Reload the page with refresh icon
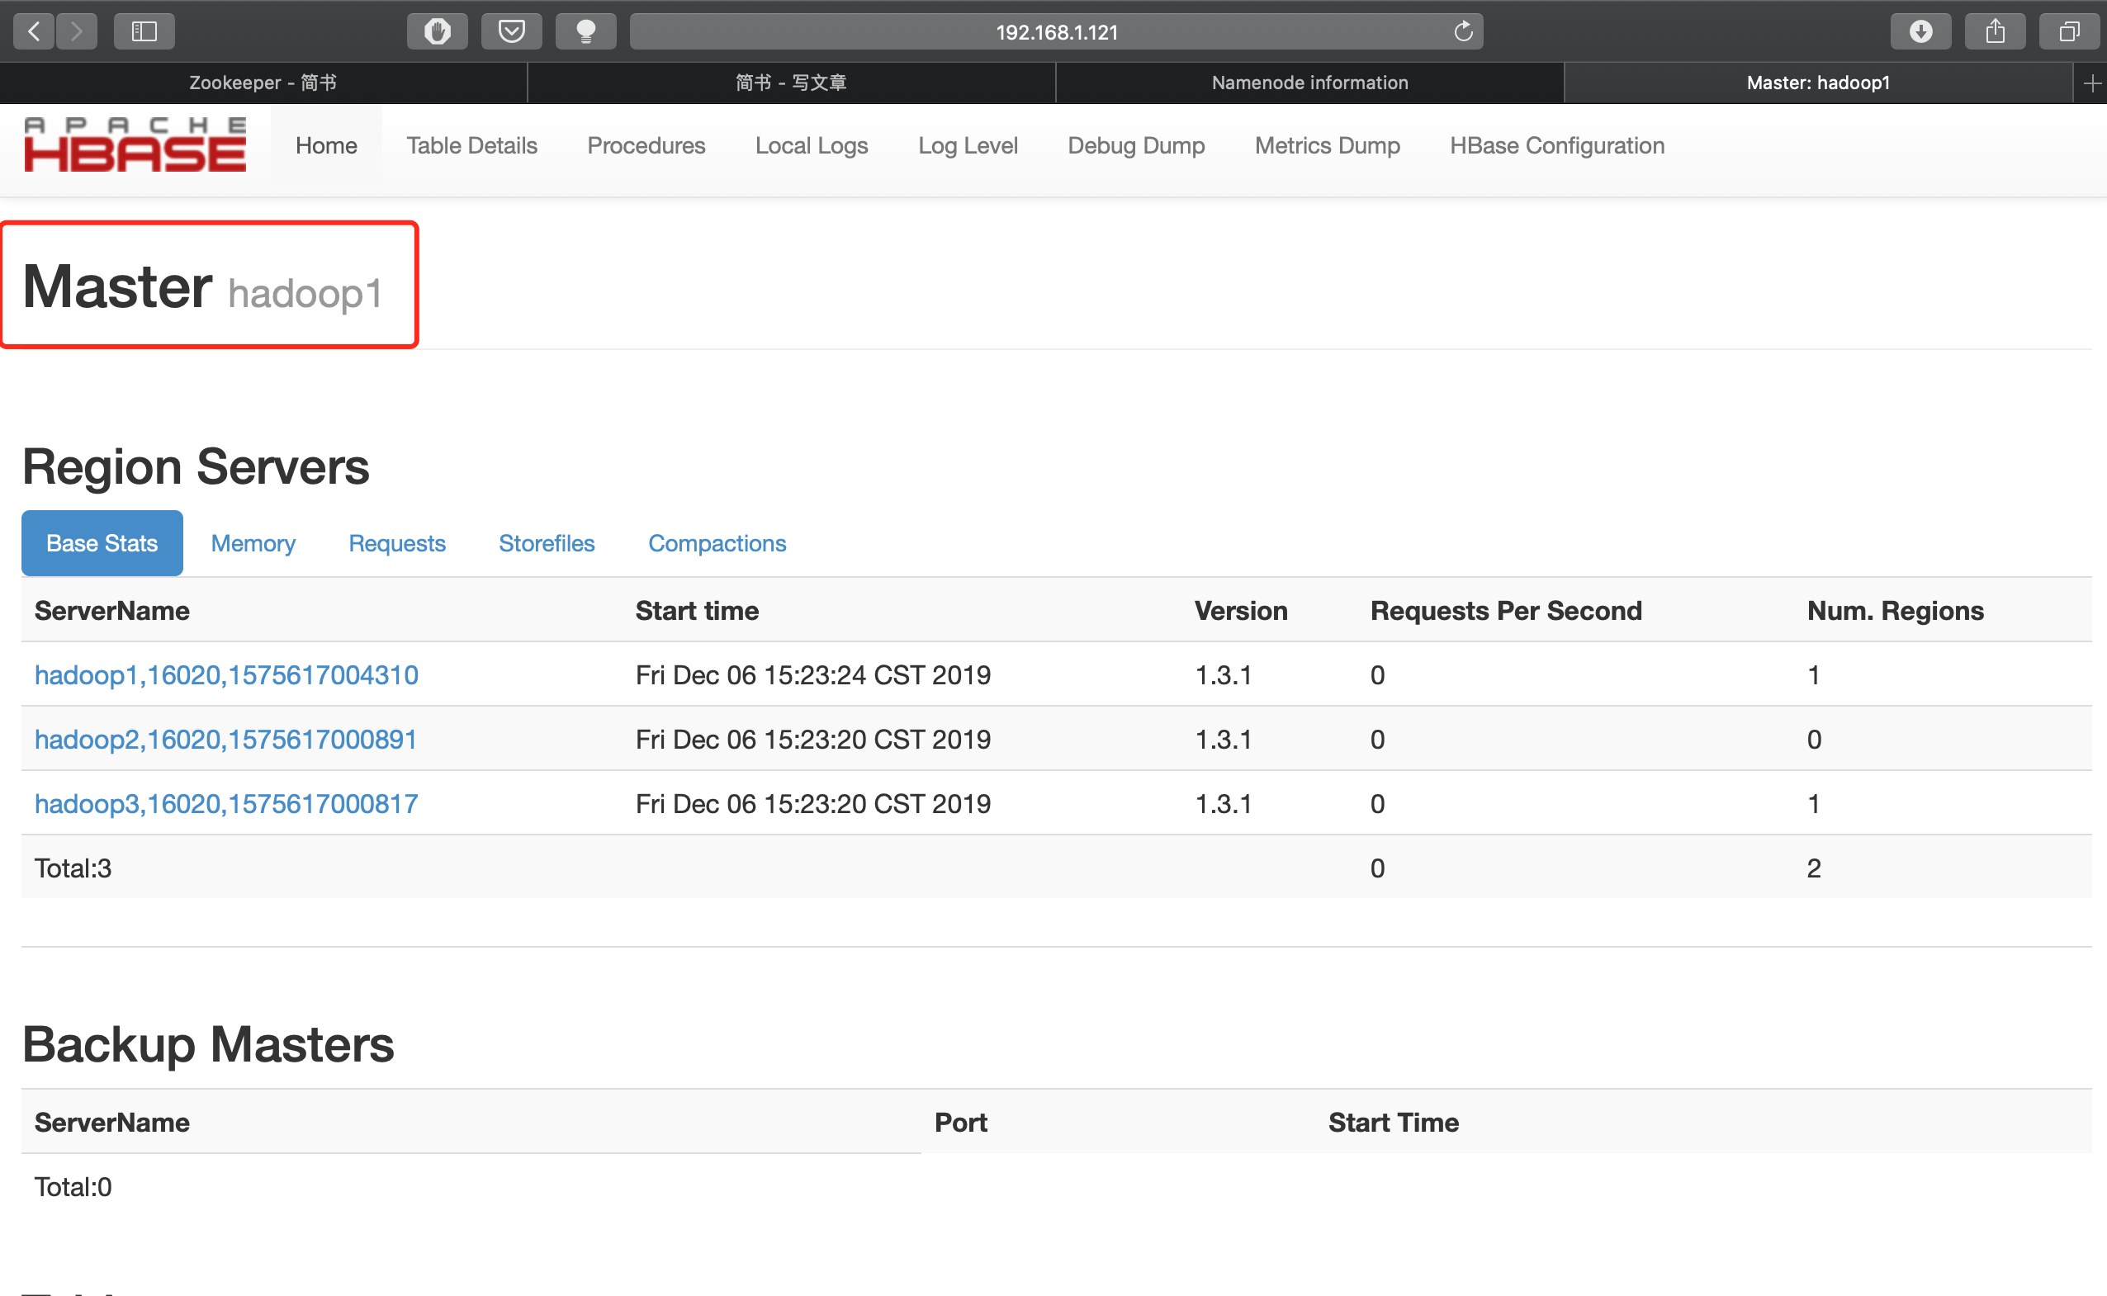This screenshot has height=1296, width=2107. click(x=1463, y=31)
